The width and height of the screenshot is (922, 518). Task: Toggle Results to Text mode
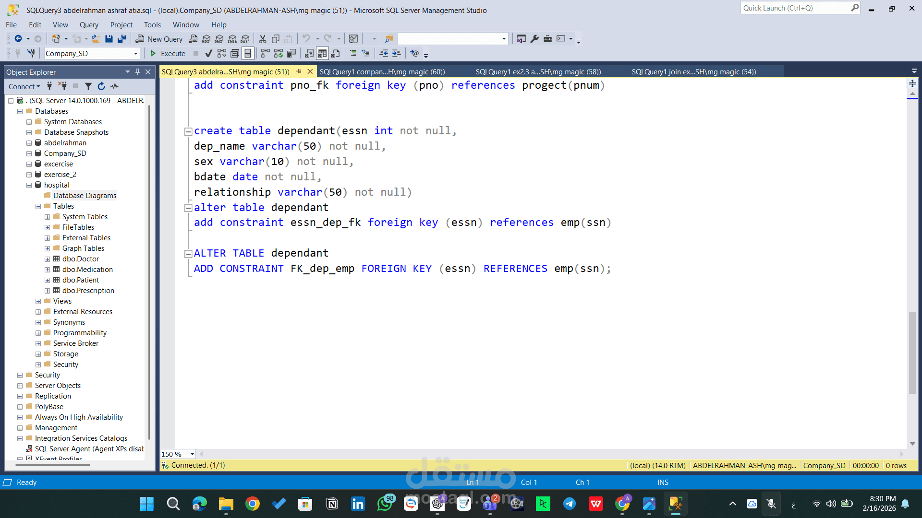[x=309, y=53]
